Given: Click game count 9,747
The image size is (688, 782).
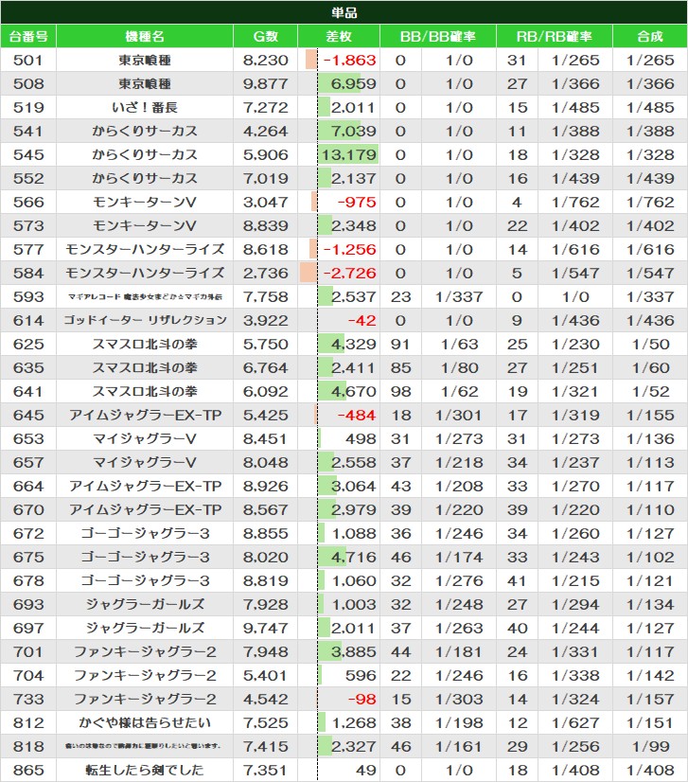Looking at the screenshot, I should coord(266,629).
